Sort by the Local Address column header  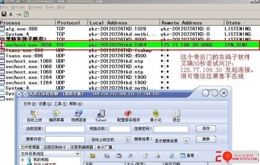(x=124, y=23)
